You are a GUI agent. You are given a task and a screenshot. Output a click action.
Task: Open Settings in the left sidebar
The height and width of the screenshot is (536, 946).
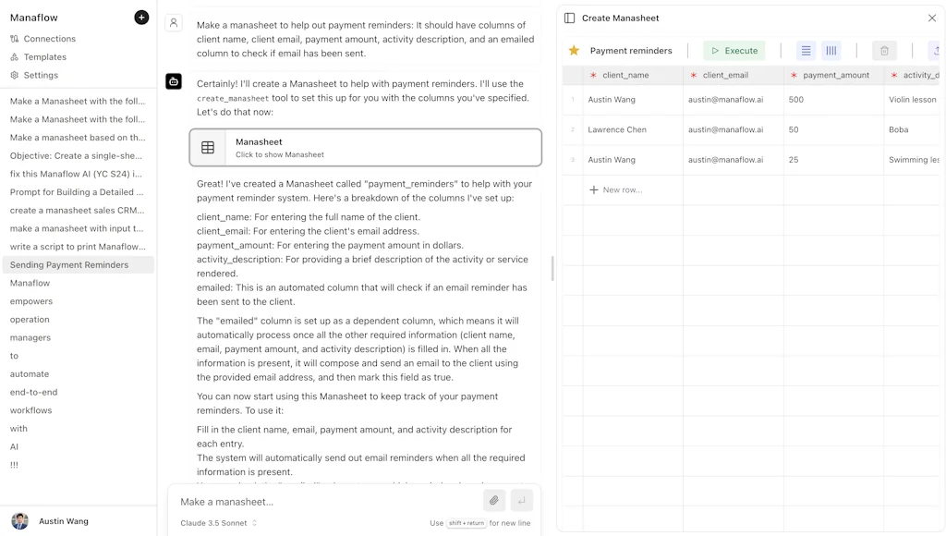(x=40, y=75)
